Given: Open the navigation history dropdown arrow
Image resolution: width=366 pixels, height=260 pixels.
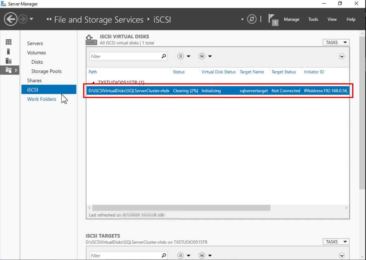Looking at the screenshot, I should click(31, 19).
